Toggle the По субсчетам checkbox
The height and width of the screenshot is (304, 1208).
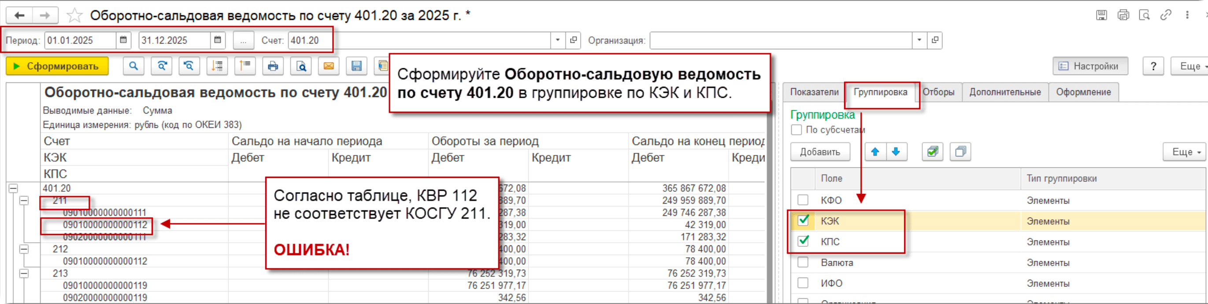(796, 130)
